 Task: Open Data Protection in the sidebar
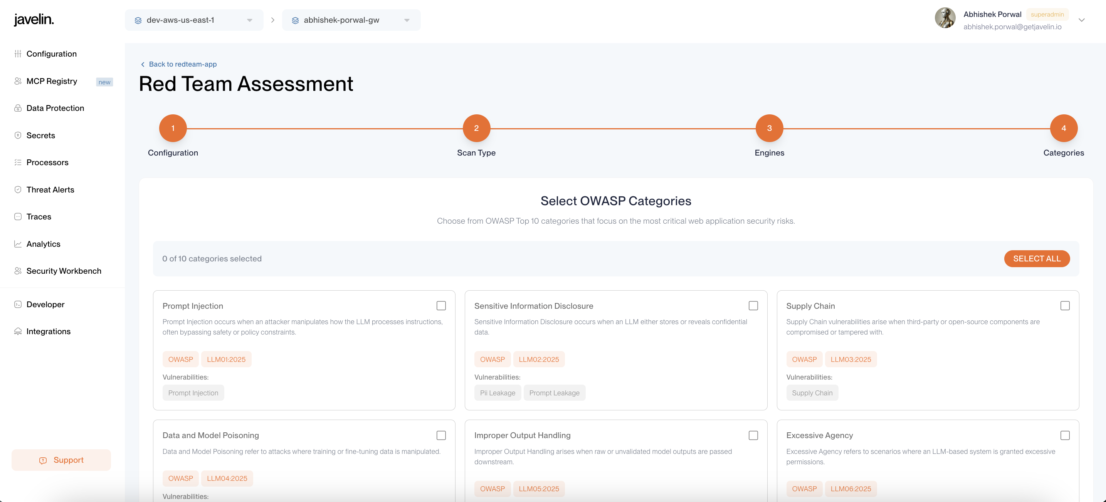tap(55, 108)
